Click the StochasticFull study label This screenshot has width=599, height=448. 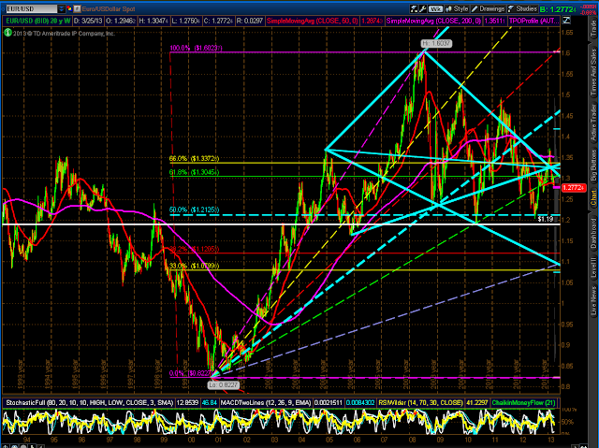[x=90, y=402]
